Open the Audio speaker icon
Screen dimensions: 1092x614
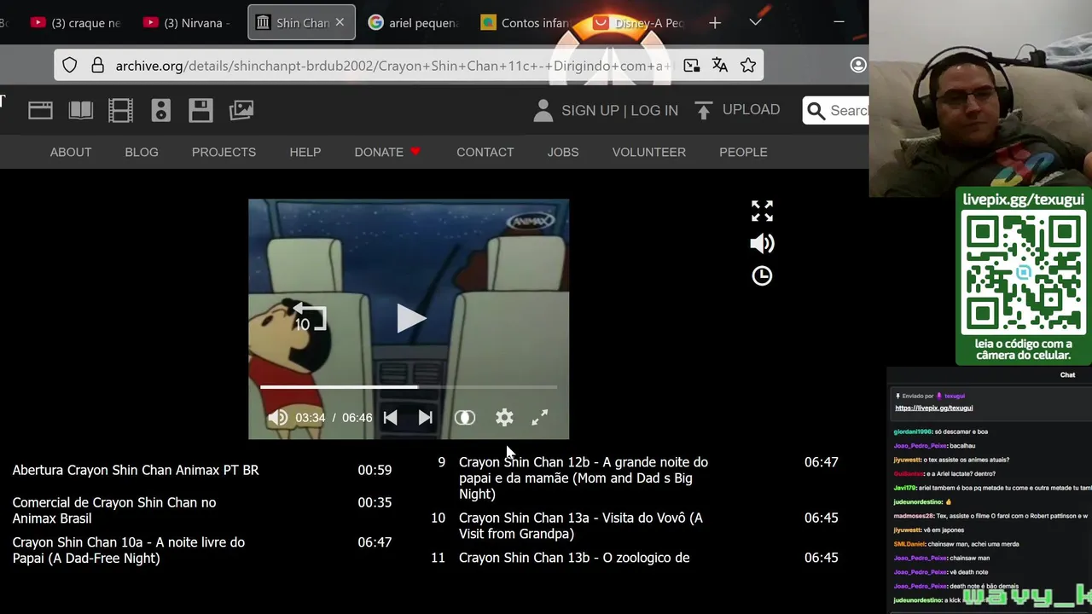pos(160,110)
